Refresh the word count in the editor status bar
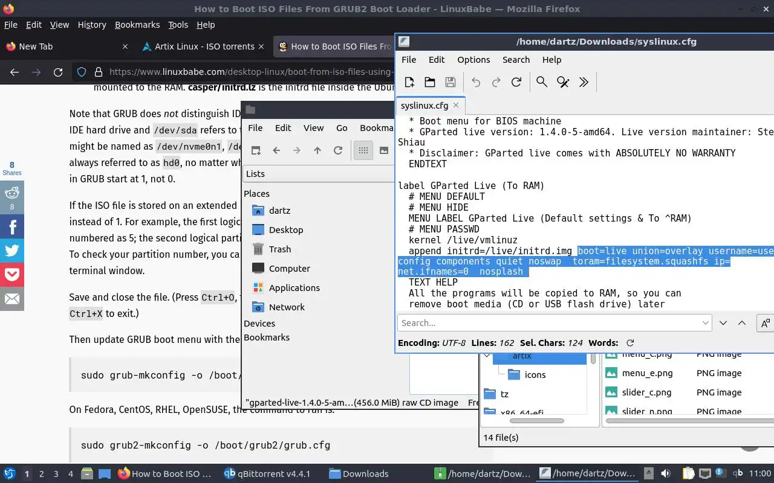Image resolution: width=774 pixels, height=483 pixels. click(x=629, y=343)
